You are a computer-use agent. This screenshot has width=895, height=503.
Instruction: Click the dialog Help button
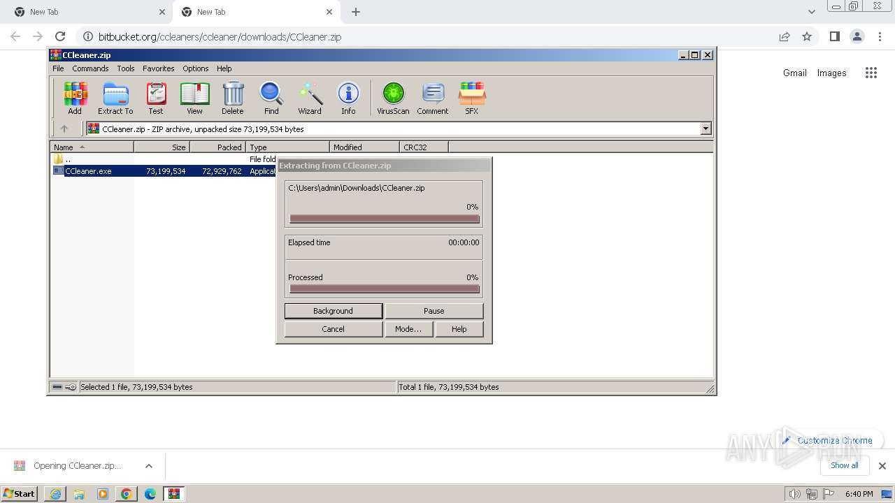pos(459,329)
